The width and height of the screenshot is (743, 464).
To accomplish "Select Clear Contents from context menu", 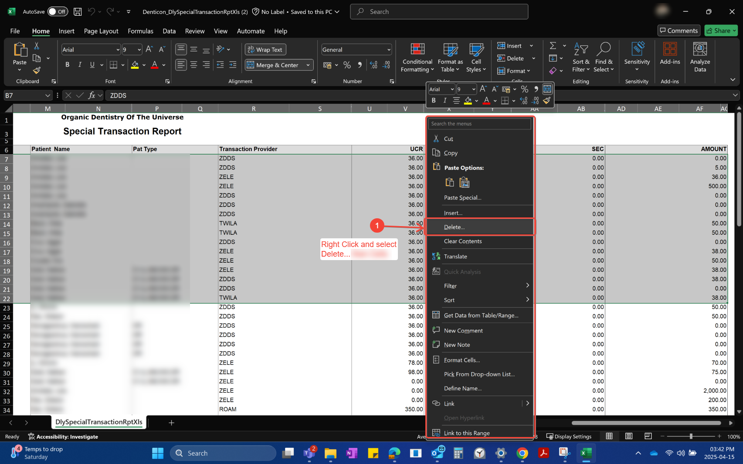I will pyautogui.click(x=480, y=241).
